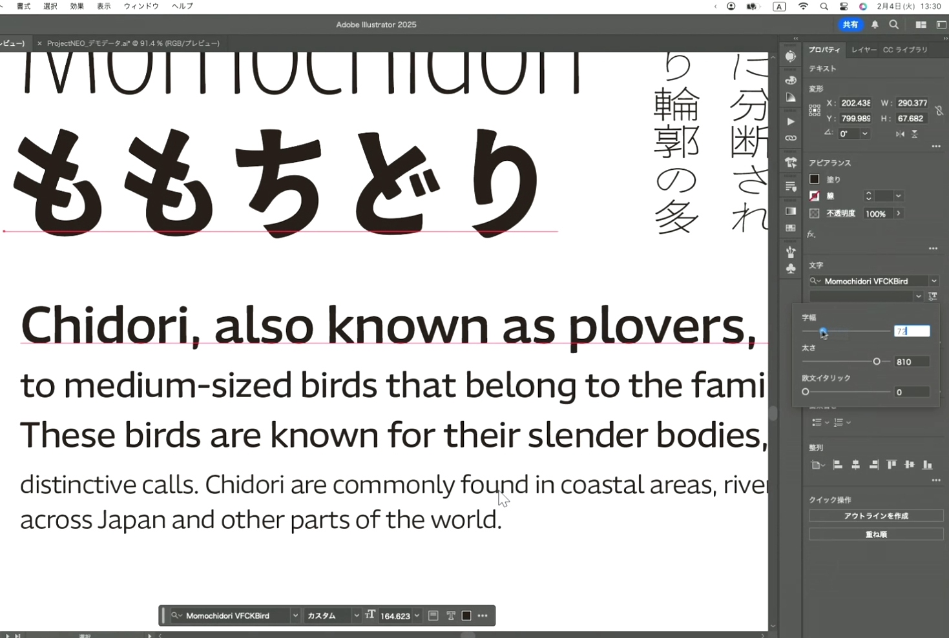Viewport: 949px width, 638px height.
Task: Open the rotation angle dropdown
Action: click(x=865, y=134)
